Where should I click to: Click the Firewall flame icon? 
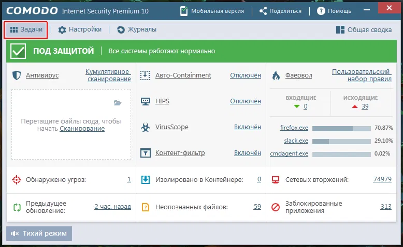pos(276,75)
